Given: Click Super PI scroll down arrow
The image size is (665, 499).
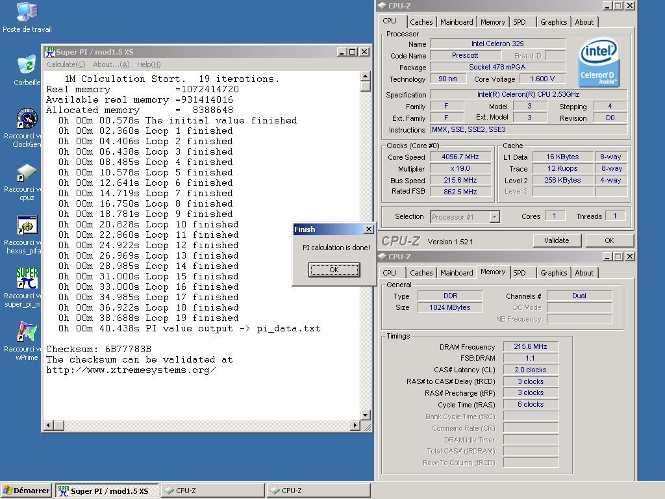Looking at the screenshot, I should pyautogui.click(x=365, y=415).
